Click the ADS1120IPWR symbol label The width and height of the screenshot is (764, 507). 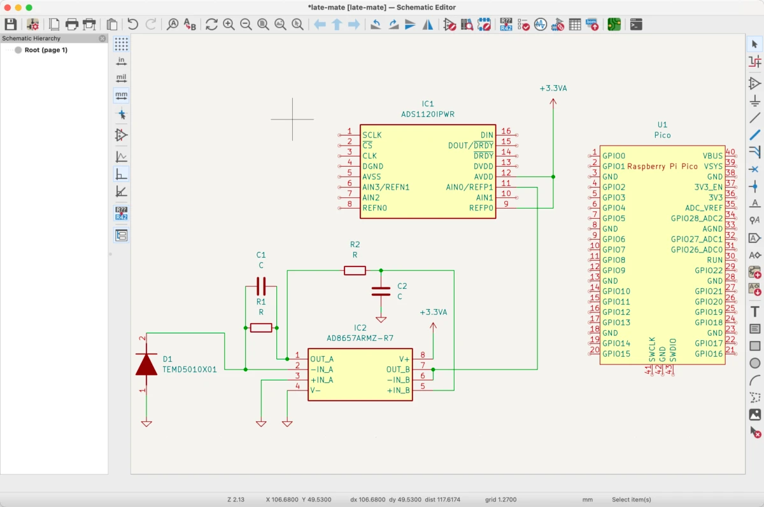point(427,115)
